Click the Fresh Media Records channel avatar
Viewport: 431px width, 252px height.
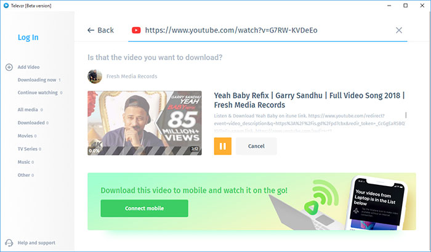click(94, 76)
